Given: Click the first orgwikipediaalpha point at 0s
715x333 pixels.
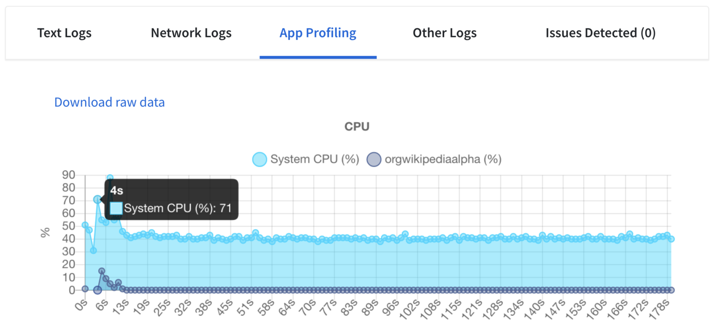Looking at the screenshot, I should (x=85, y=288).
